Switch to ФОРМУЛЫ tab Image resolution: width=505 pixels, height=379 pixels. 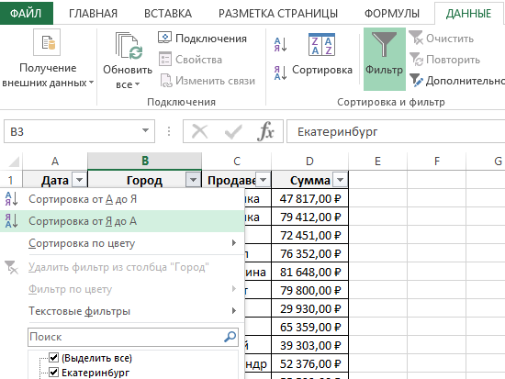[x=392, y=13]
